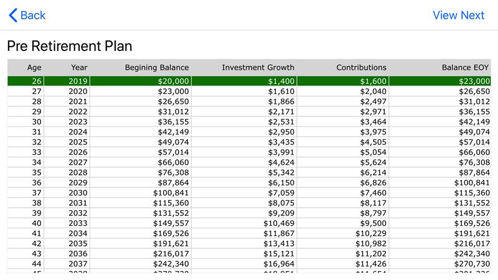
Task: Click contributions $2,497 cell
Action: pos(343,101)
